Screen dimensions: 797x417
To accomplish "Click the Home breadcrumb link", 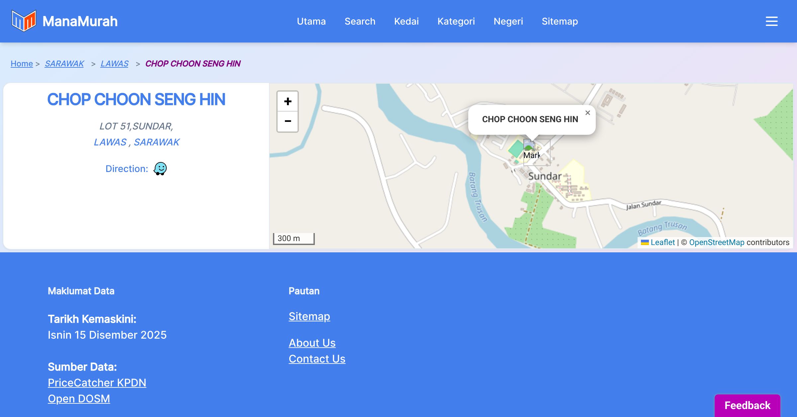I will [22, 63].
